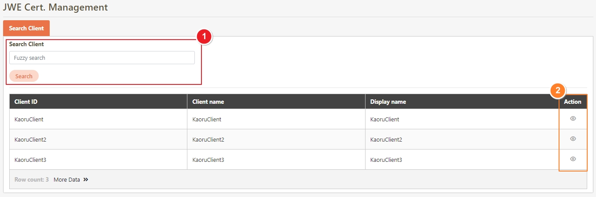Click the Client ID column header
Screen dimensions: 596x197
pos(26,102)
